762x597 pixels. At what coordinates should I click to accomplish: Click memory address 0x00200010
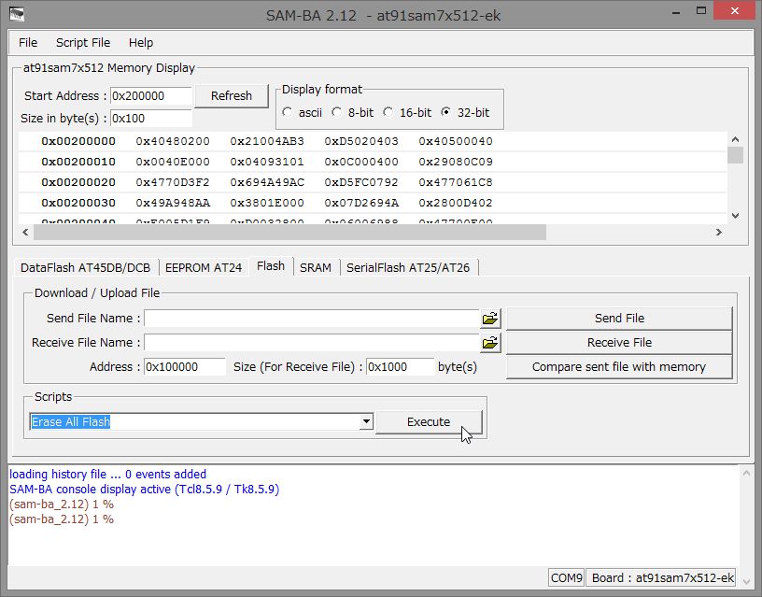78,162
